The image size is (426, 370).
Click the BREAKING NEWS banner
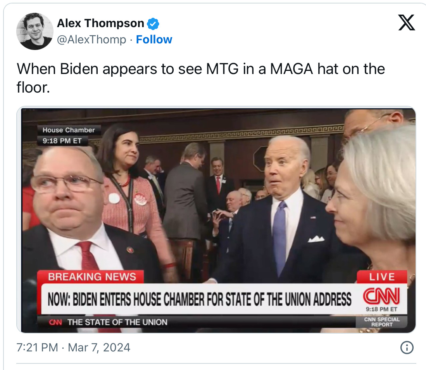[x=92, y=277]
